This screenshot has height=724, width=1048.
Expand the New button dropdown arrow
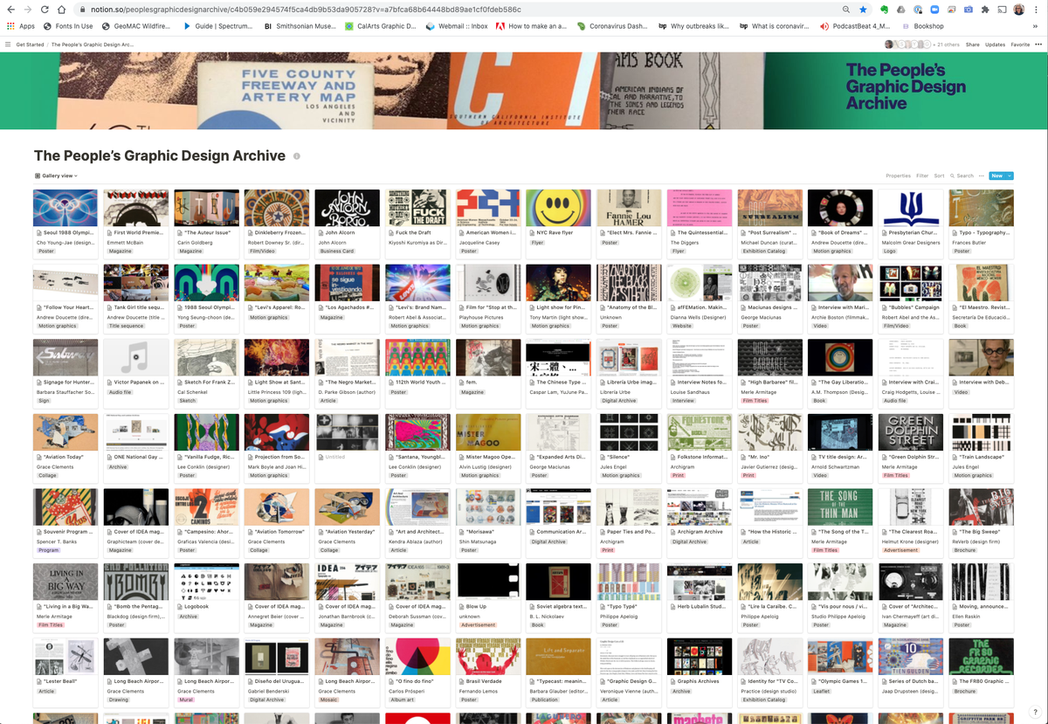pyautogui.click(x=1010, y=176)
